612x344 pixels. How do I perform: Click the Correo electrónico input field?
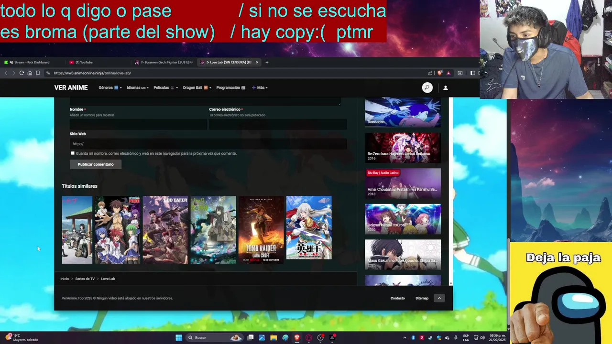[x=278, y=124]
